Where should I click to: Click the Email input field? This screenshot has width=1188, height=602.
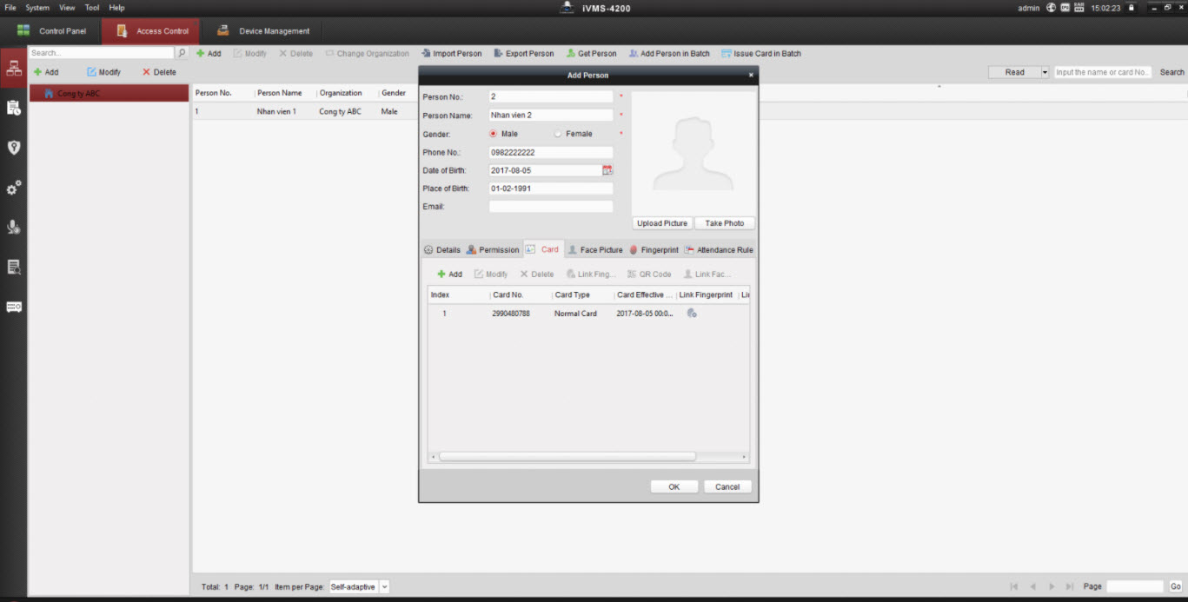(x=551, y=207)
